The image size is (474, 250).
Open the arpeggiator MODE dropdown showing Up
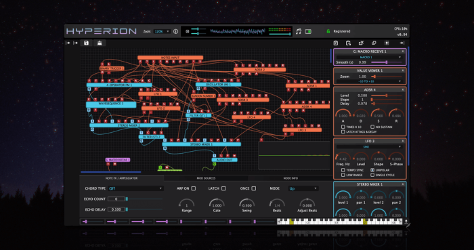(303, 188)
